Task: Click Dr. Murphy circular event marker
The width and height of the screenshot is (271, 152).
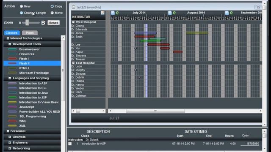Action: [135, 70]
